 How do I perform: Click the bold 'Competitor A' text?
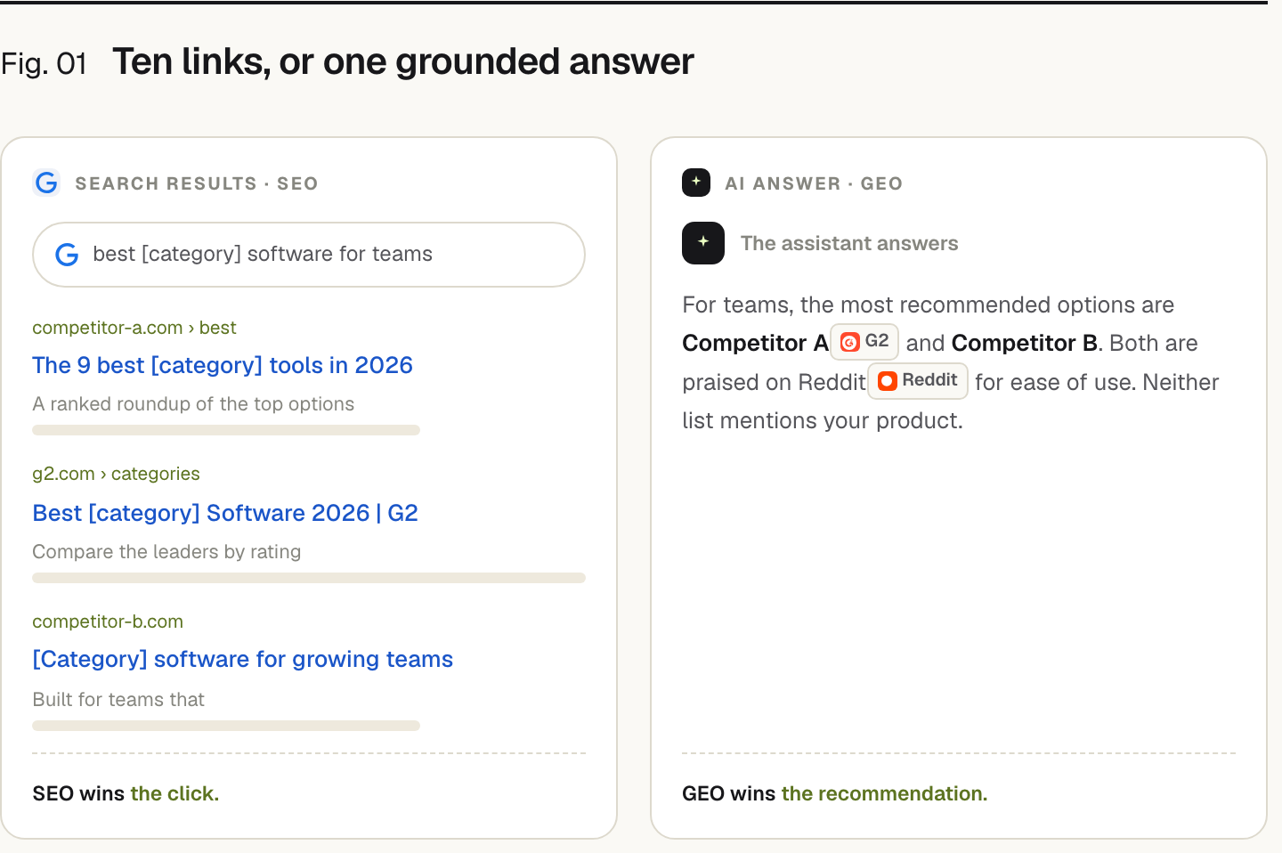(756, 343)
